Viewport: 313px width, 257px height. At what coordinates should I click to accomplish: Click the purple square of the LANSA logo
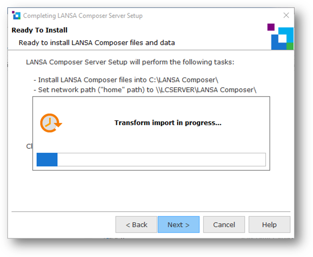tap(271, 27)
